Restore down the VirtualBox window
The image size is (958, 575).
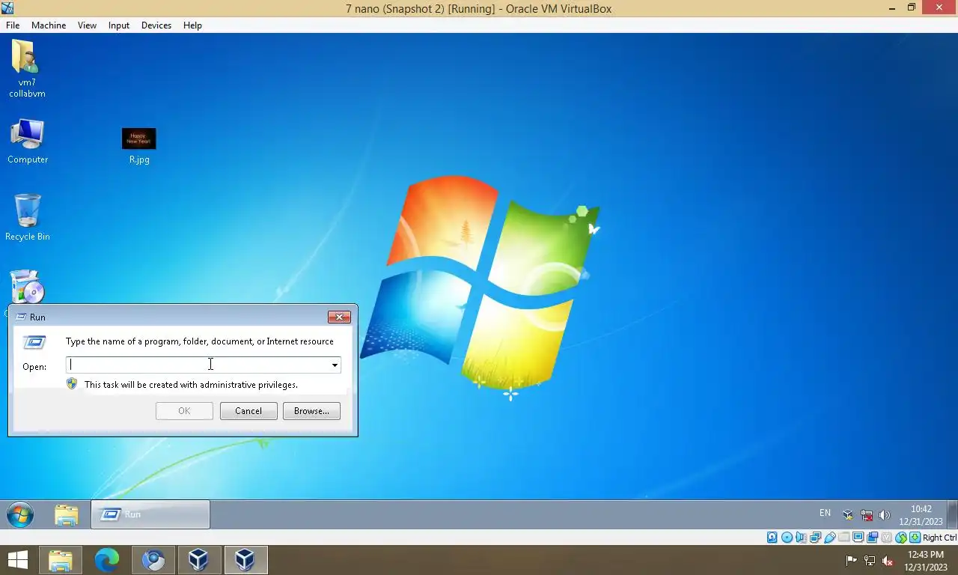click(x=912, y=7)
